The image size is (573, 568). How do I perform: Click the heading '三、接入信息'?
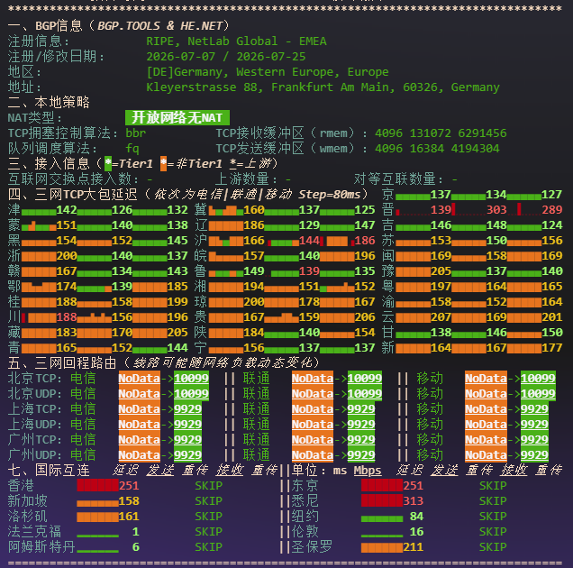point(49,164)
